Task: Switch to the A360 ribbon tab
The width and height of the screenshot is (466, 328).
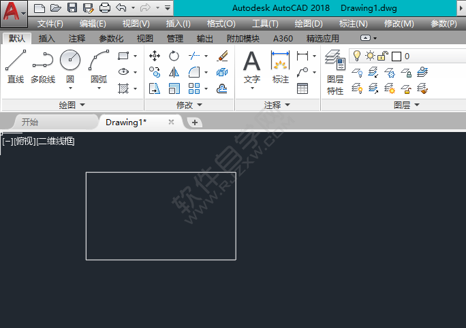Action: pos(283,38)
